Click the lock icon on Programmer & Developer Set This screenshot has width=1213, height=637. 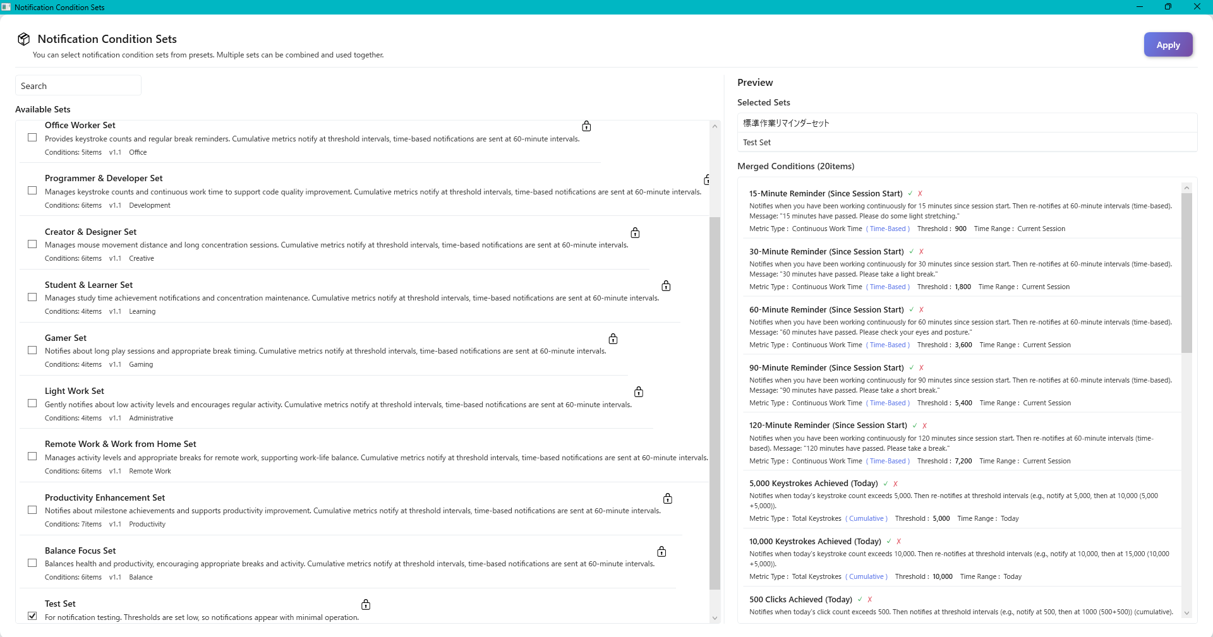(x=707, y=180)
